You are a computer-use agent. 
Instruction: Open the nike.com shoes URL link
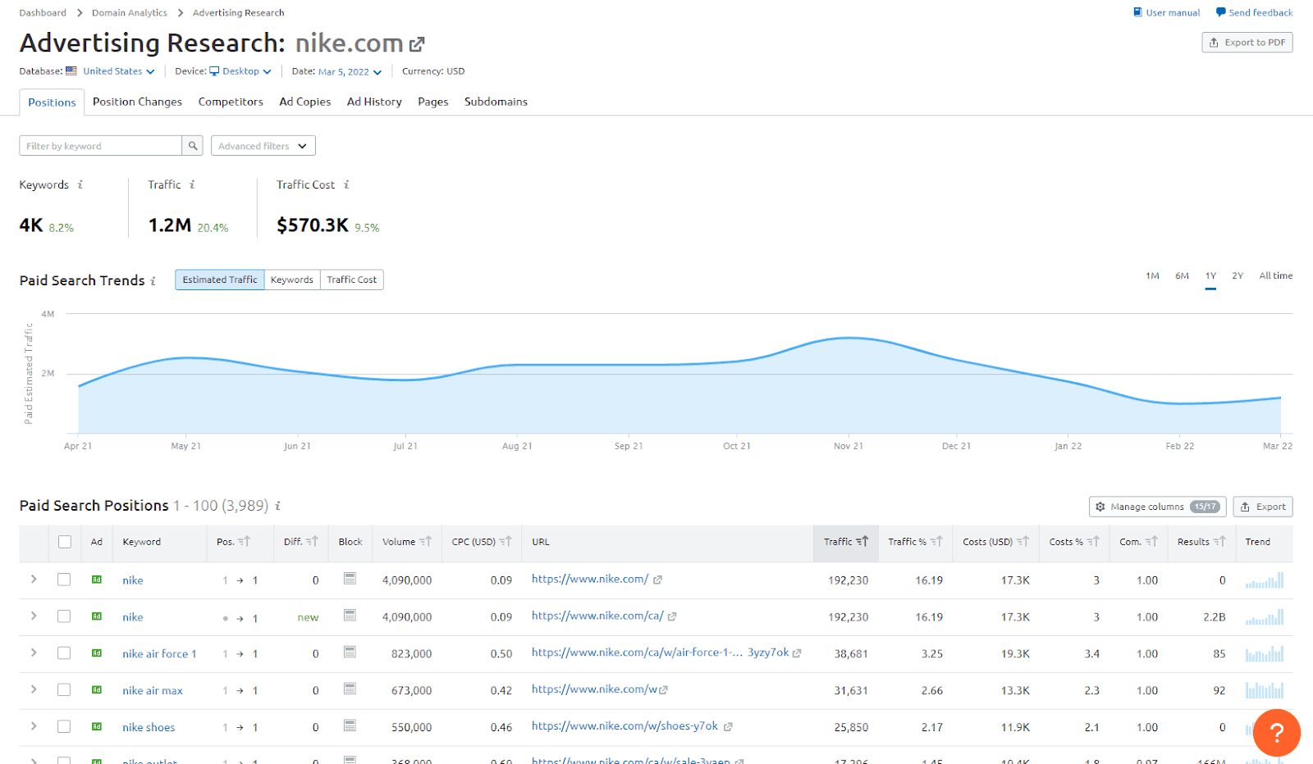[x=624, y=725]
